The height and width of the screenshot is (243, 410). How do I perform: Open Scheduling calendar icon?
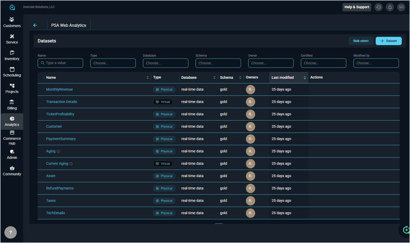click(12, 70)
